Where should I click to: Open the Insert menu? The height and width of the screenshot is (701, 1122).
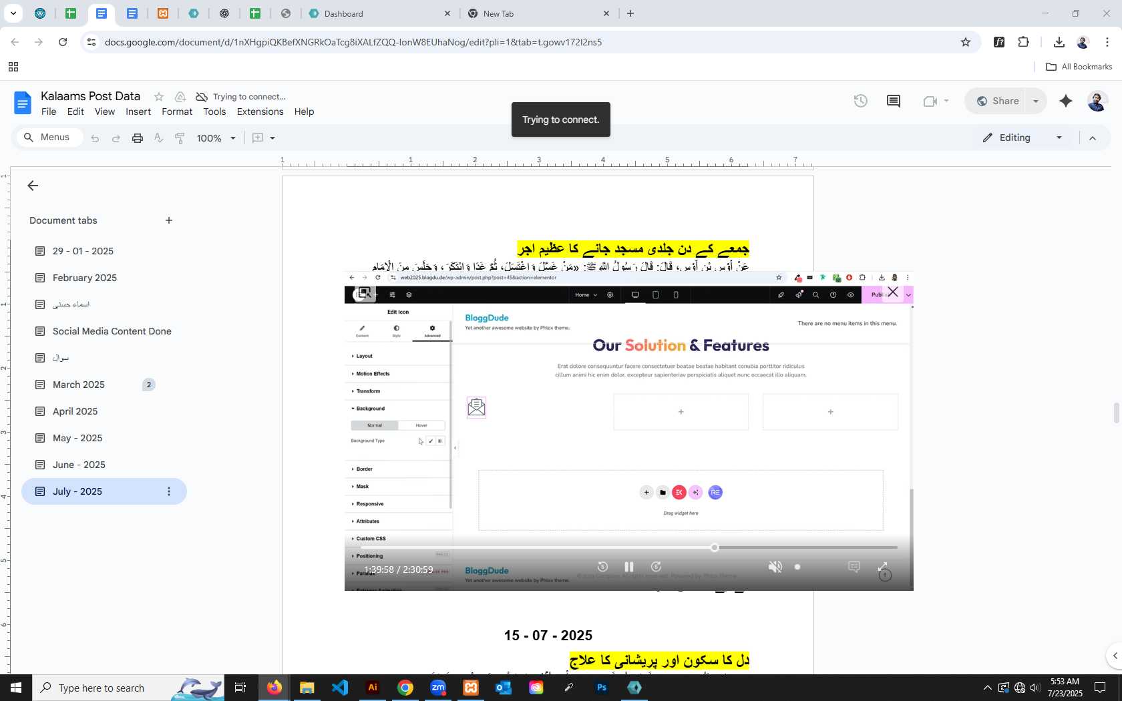point(138,111)
